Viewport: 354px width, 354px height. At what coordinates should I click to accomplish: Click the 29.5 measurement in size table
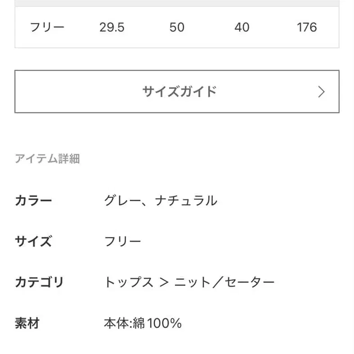112,27
